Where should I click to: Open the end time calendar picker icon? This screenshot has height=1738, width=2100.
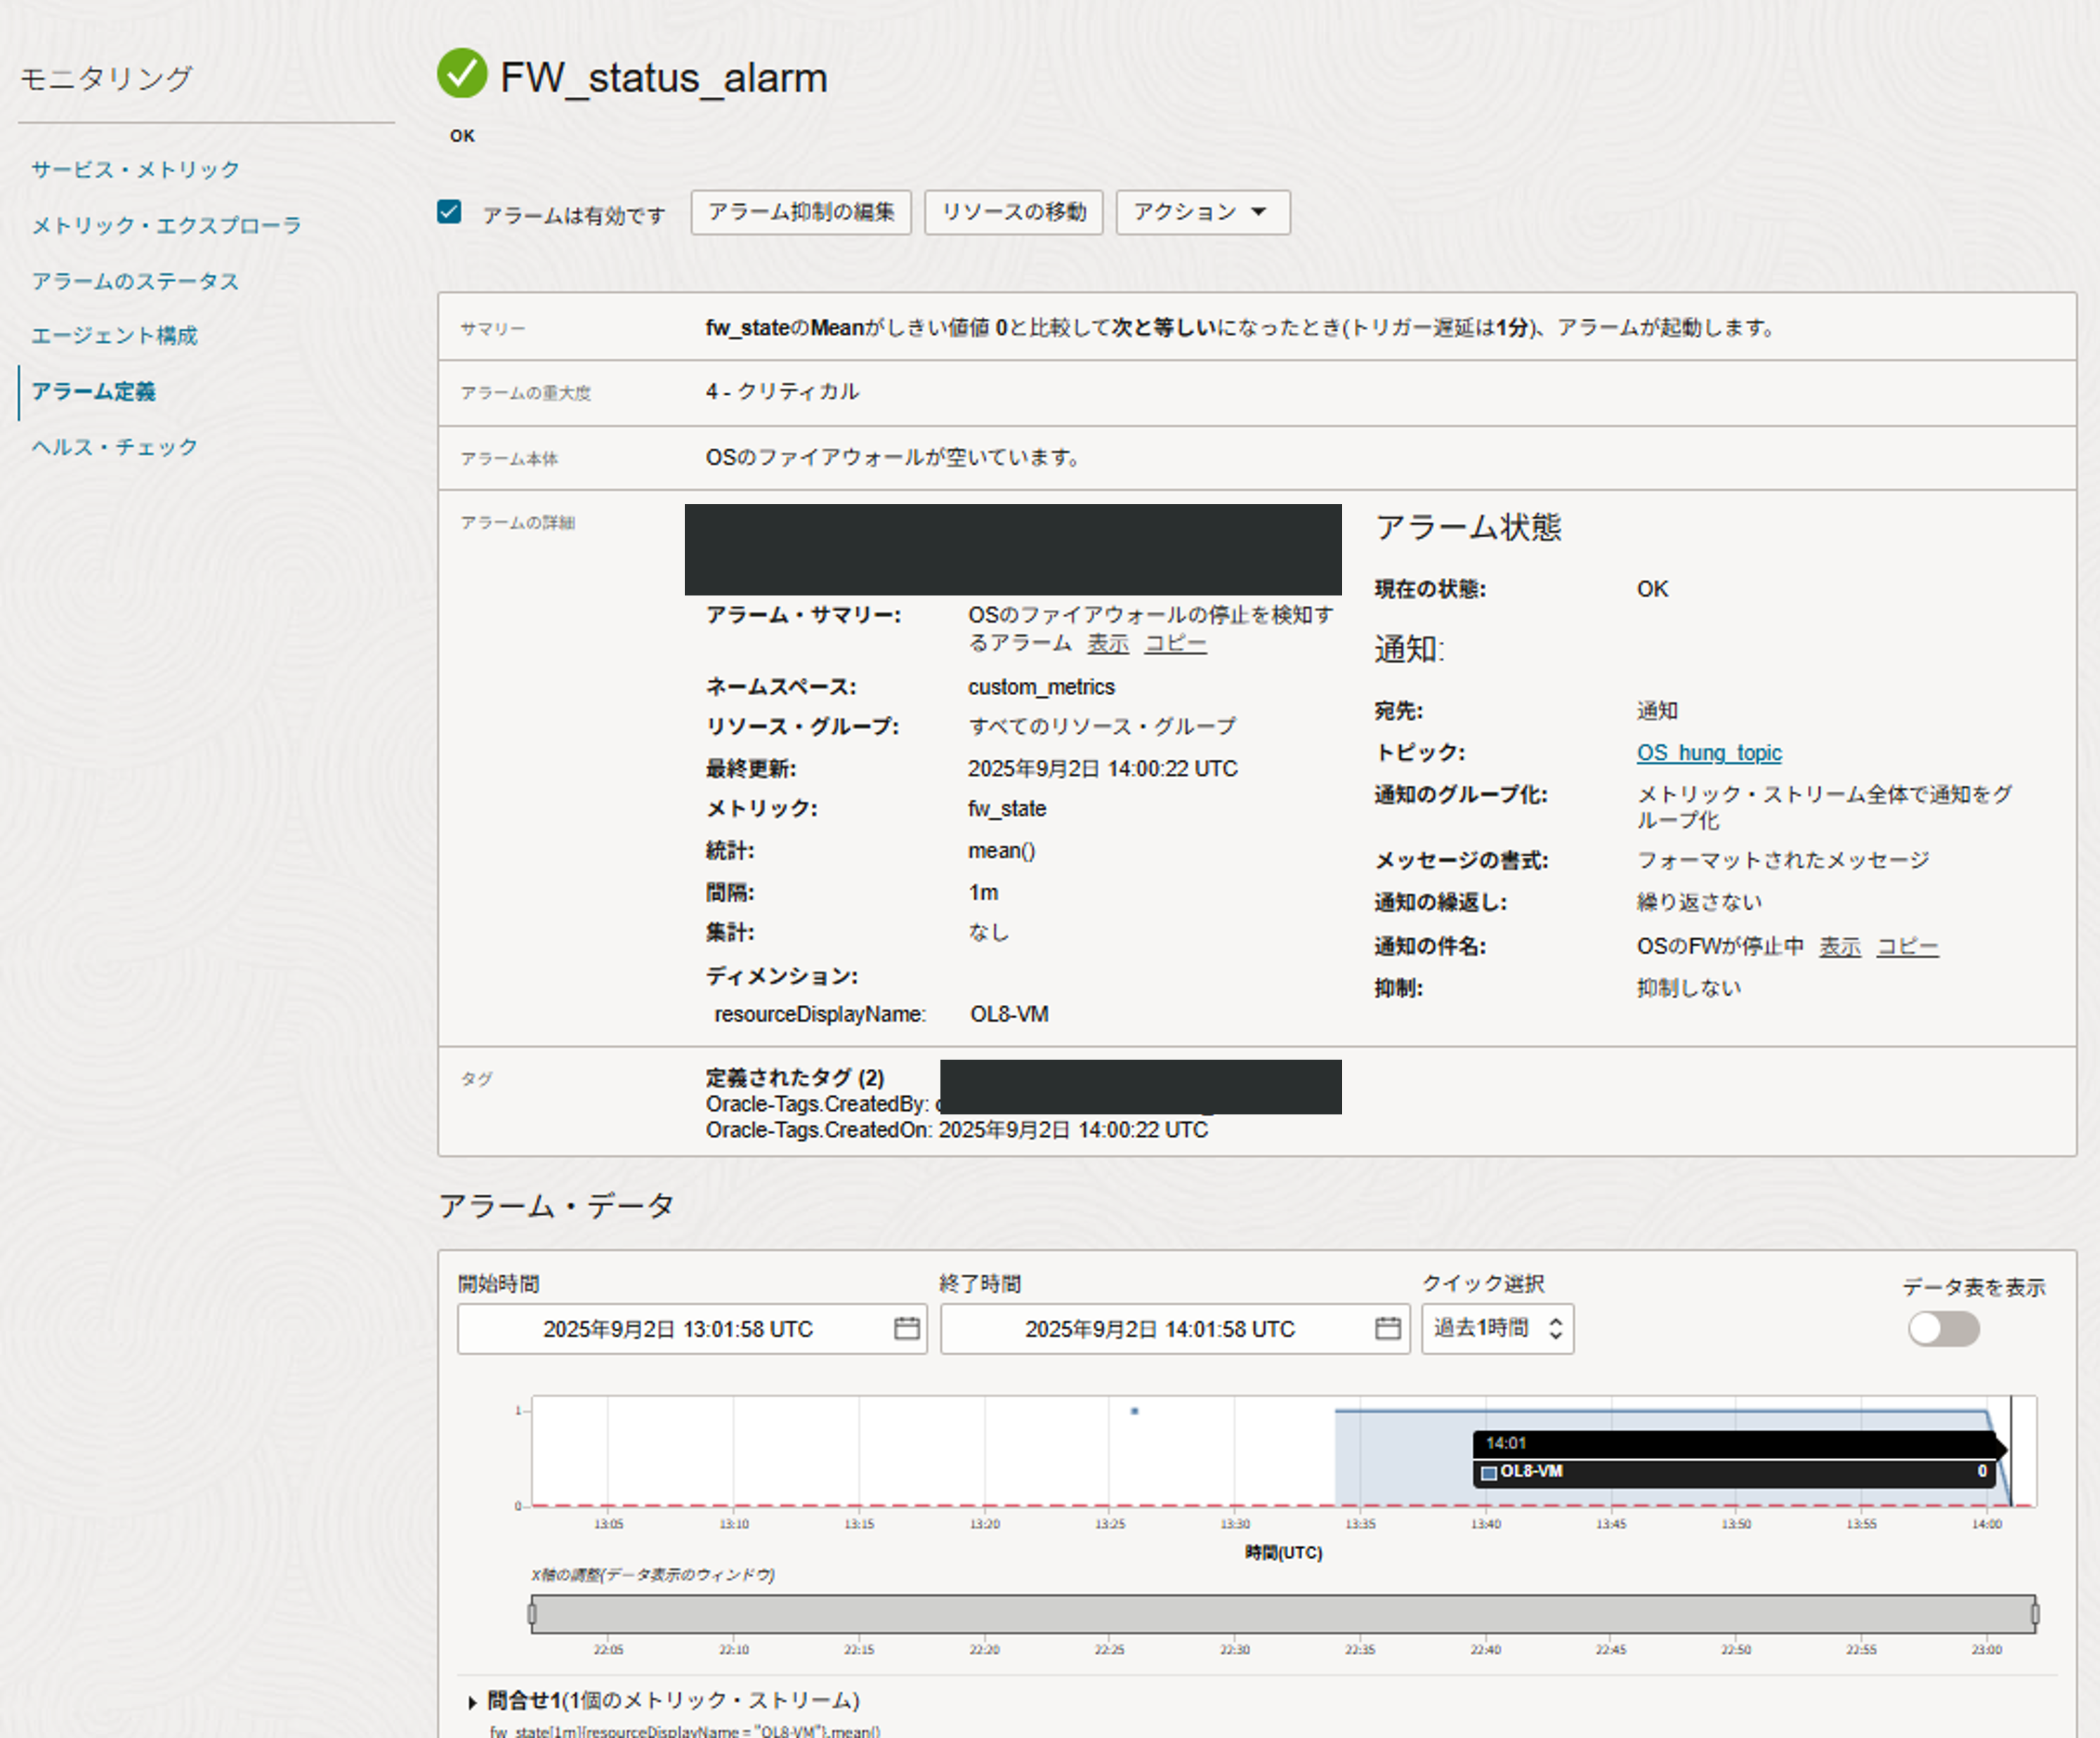click(x=1387, y=1328)
